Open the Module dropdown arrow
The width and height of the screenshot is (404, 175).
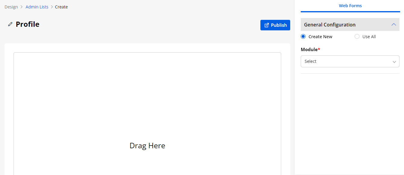coord(394,62)
